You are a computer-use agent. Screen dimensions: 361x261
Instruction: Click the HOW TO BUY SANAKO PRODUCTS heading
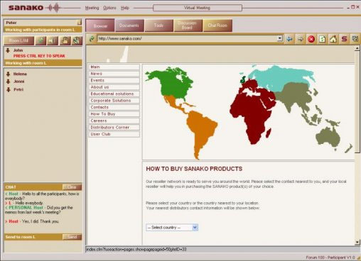tap(194, 169)
